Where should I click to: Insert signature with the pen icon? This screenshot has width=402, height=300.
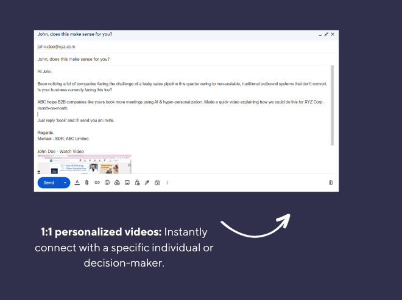(147, 183)
